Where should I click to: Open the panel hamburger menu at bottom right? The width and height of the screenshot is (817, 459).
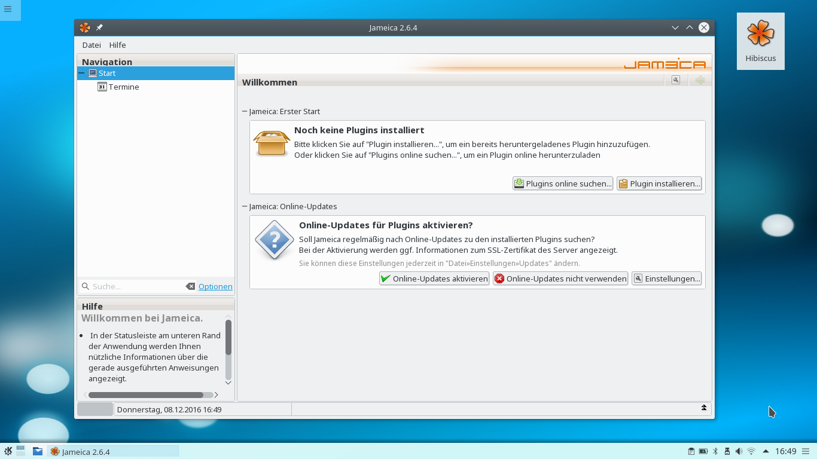coord(806,451)
